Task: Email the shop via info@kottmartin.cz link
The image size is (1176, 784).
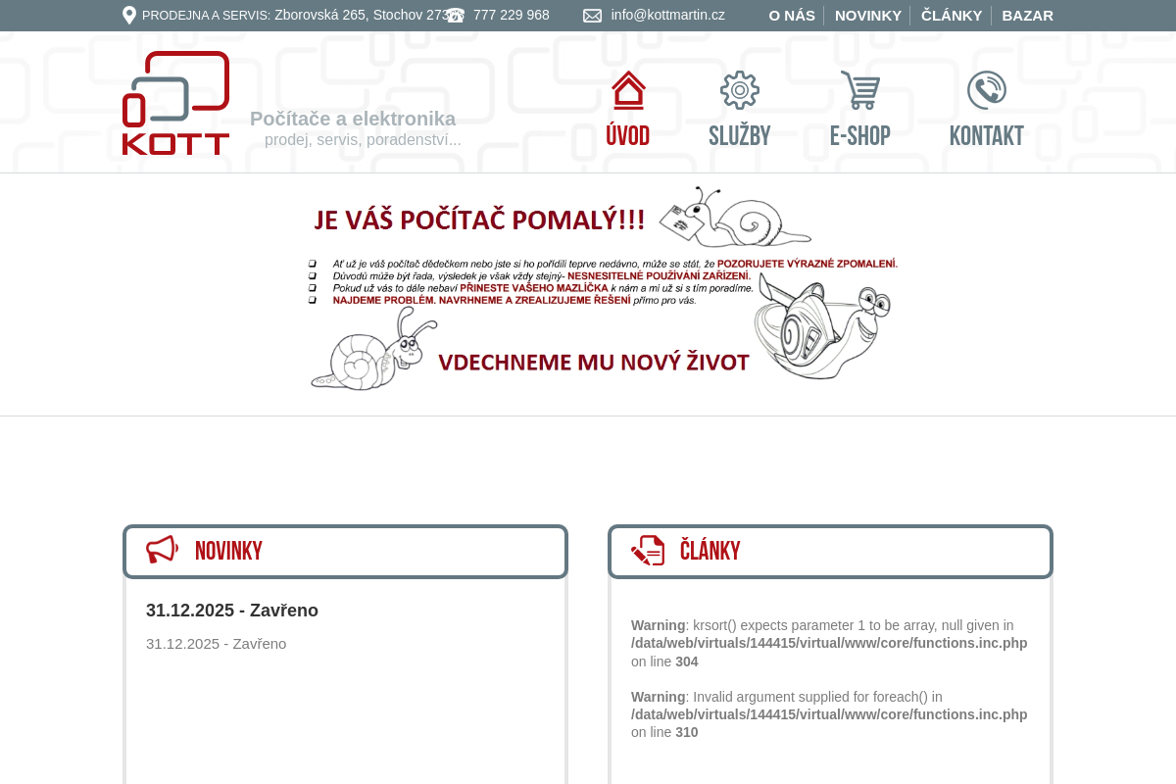Action: click(x=667, y=15)
